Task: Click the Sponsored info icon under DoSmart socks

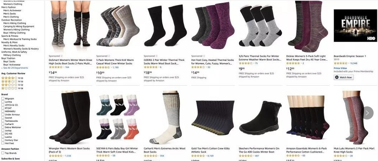Action: pyautogui.click(x=62, y=56)
